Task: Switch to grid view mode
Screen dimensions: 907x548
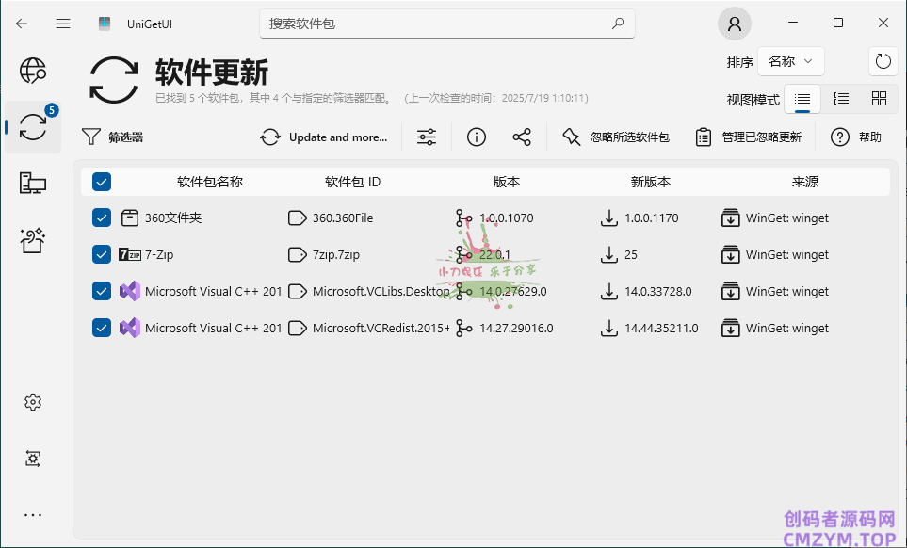Action: point(879,99)
